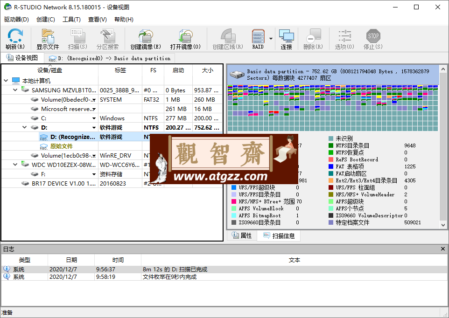Screen dimensions: 449x318
Task: Select the log entry at 9:56:37
Action: 224,269
